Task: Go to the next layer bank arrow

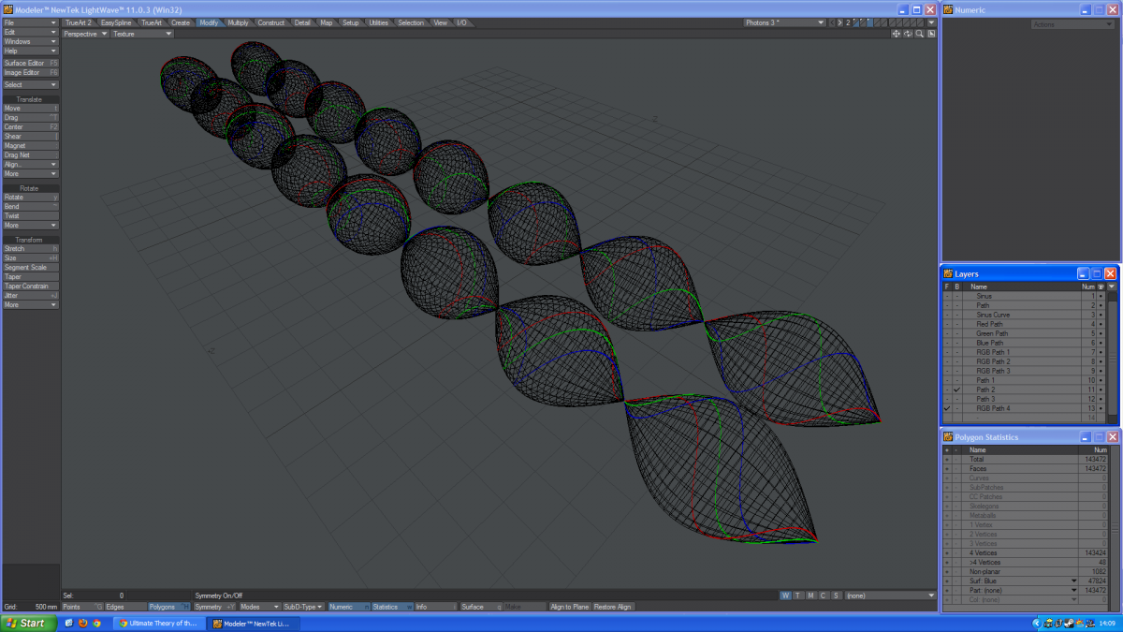Action: (x=840, y=22)
